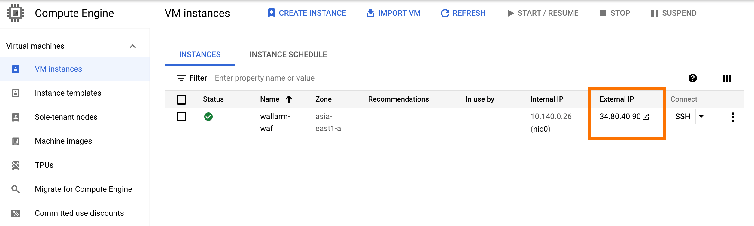Open the filter help question mark icon
754x226 pixels.
(692, 78)
